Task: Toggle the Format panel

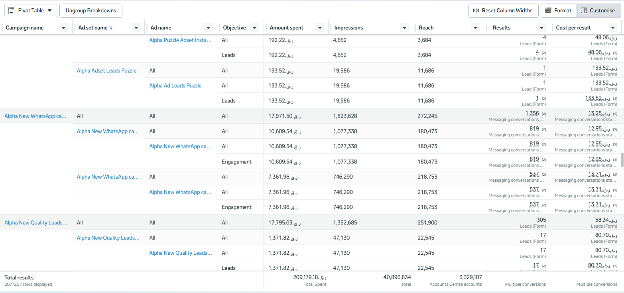Action: [x=558, y=11]
